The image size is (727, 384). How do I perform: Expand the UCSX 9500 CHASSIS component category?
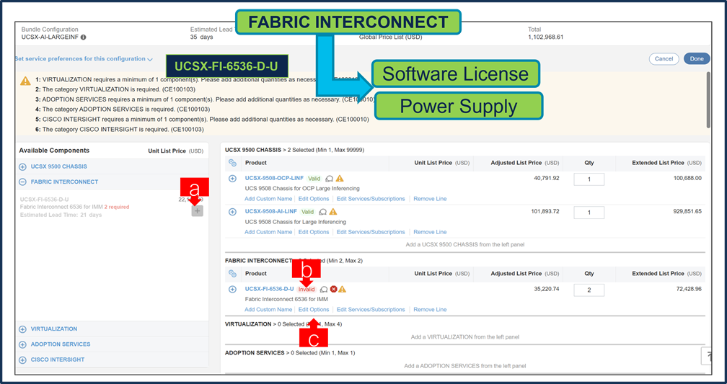[22, 166]
